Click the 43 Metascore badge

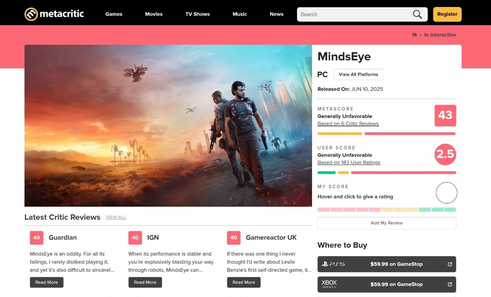pos(445,115)
